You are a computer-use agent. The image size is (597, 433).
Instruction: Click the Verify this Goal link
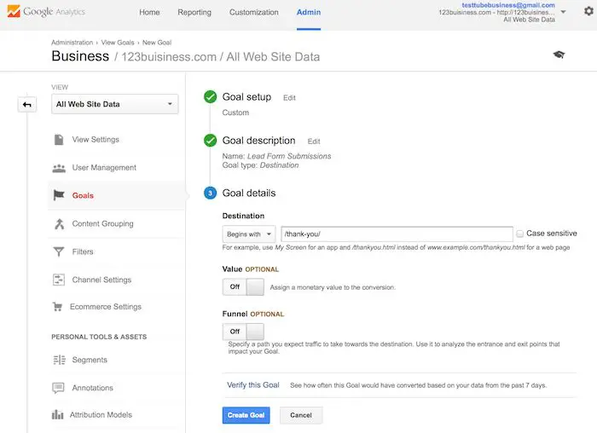tap(253, 385)
